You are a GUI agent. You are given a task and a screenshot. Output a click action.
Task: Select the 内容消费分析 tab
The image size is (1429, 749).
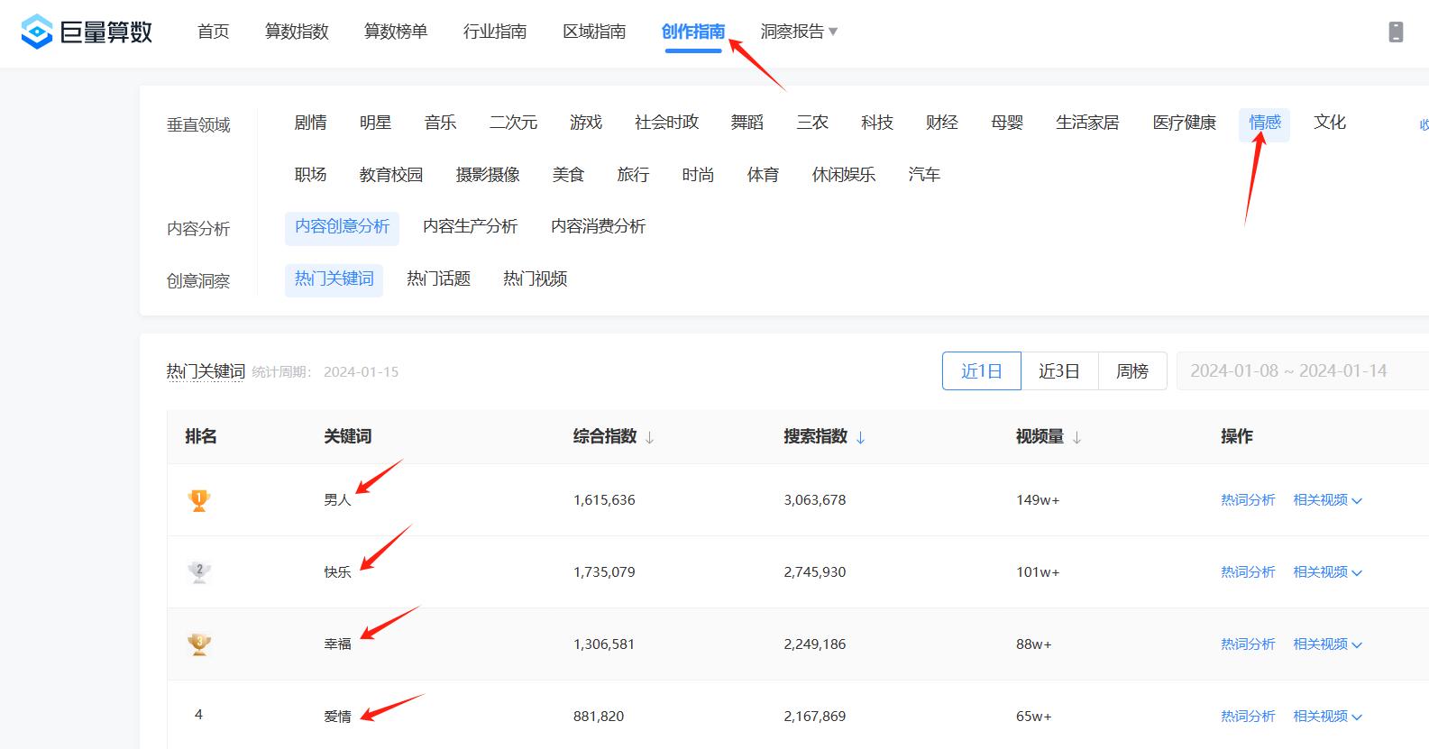pyautogui.click(x=598, y=227)
